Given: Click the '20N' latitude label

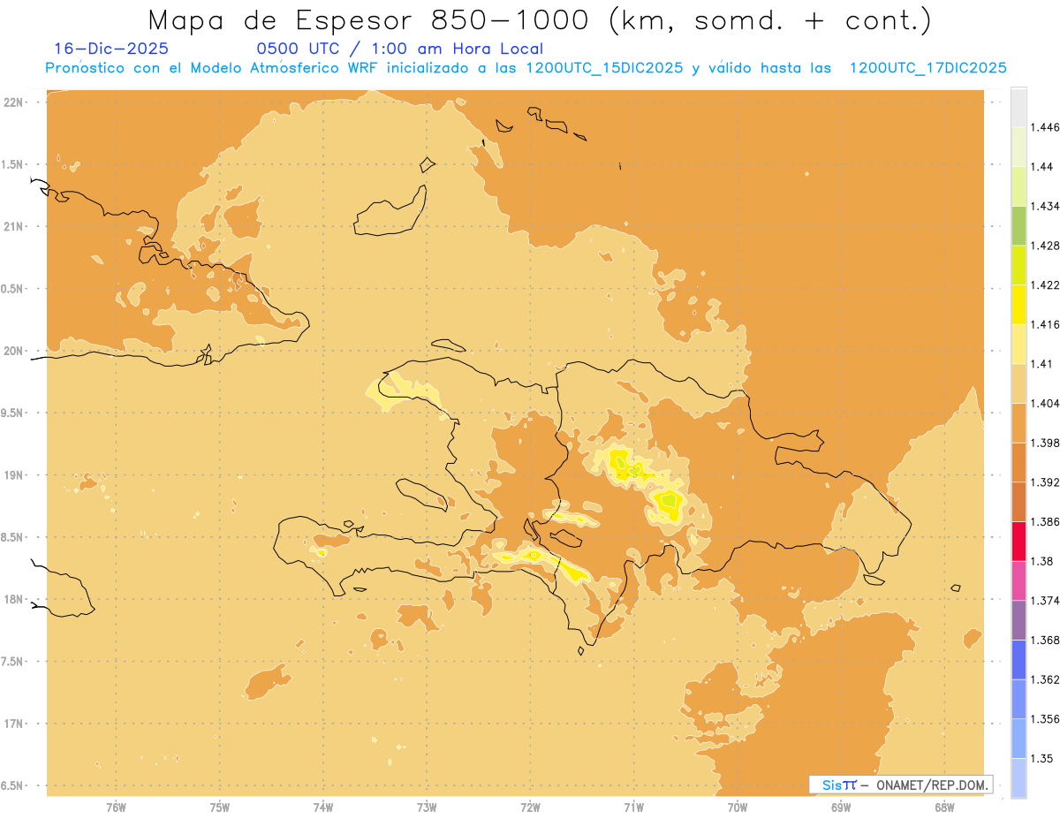Looking at the screenshot, I should click(12, 351).
